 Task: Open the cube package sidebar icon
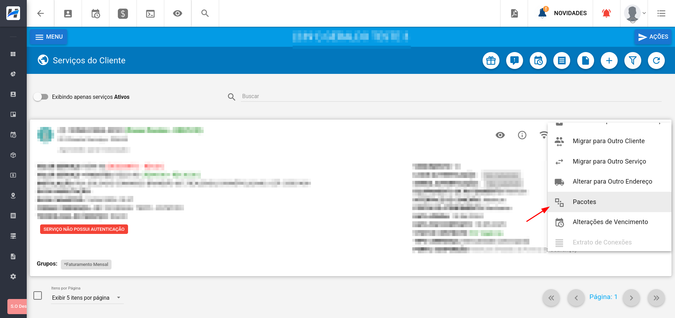[13, 155]
